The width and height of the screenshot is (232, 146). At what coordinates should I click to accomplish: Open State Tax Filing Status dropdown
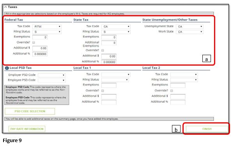pos(116,32)
